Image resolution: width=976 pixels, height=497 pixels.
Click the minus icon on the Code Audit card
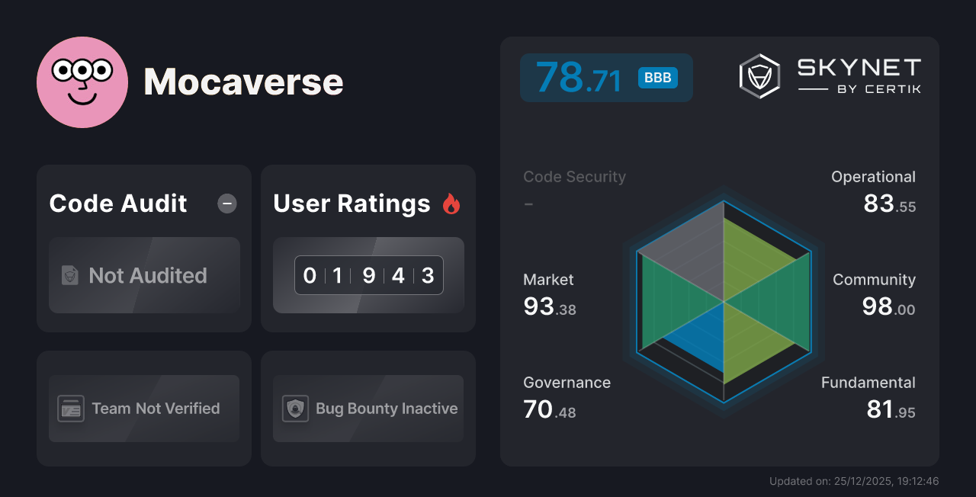[x=226, y=203]
